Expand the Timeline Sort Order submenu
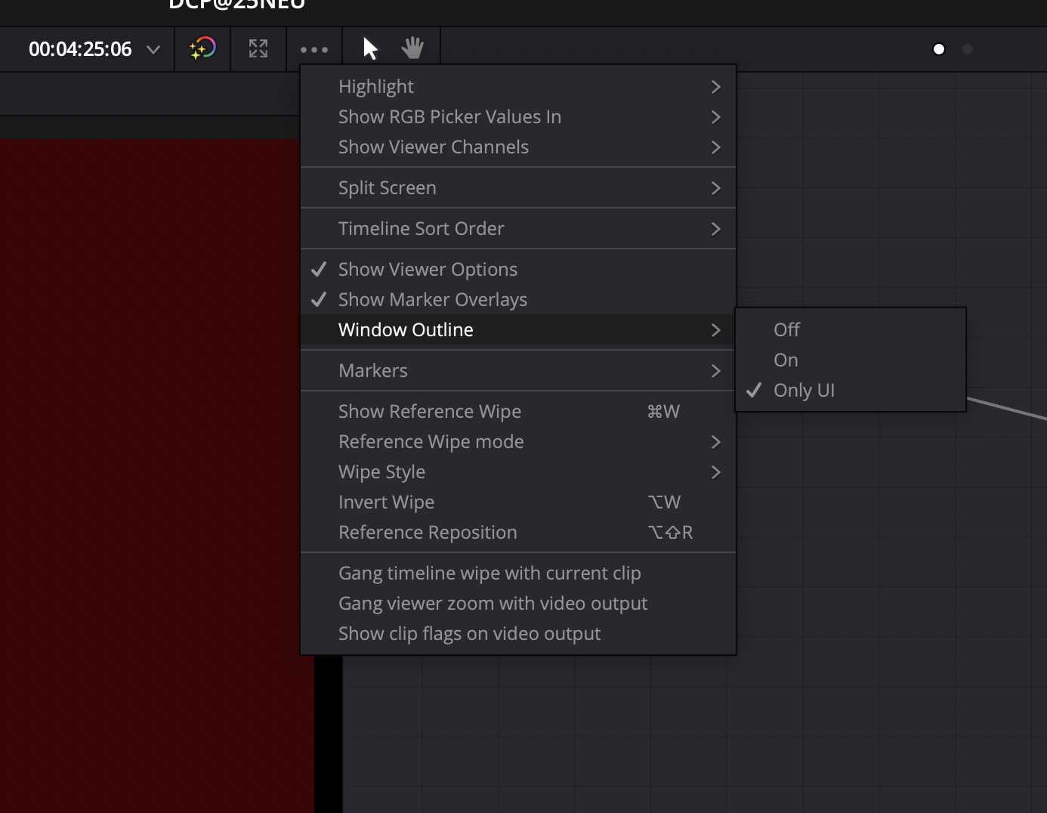Image resolution: width=1047 pixels, height=813 pixels. (518, 229)
